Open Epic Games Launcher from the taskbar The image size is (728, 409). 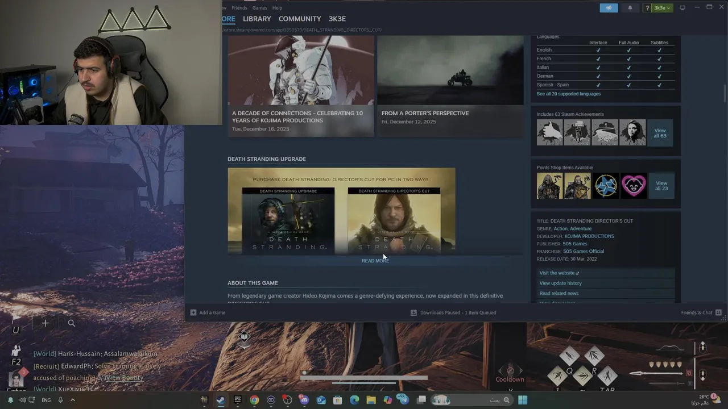click(x=237, y=400)
